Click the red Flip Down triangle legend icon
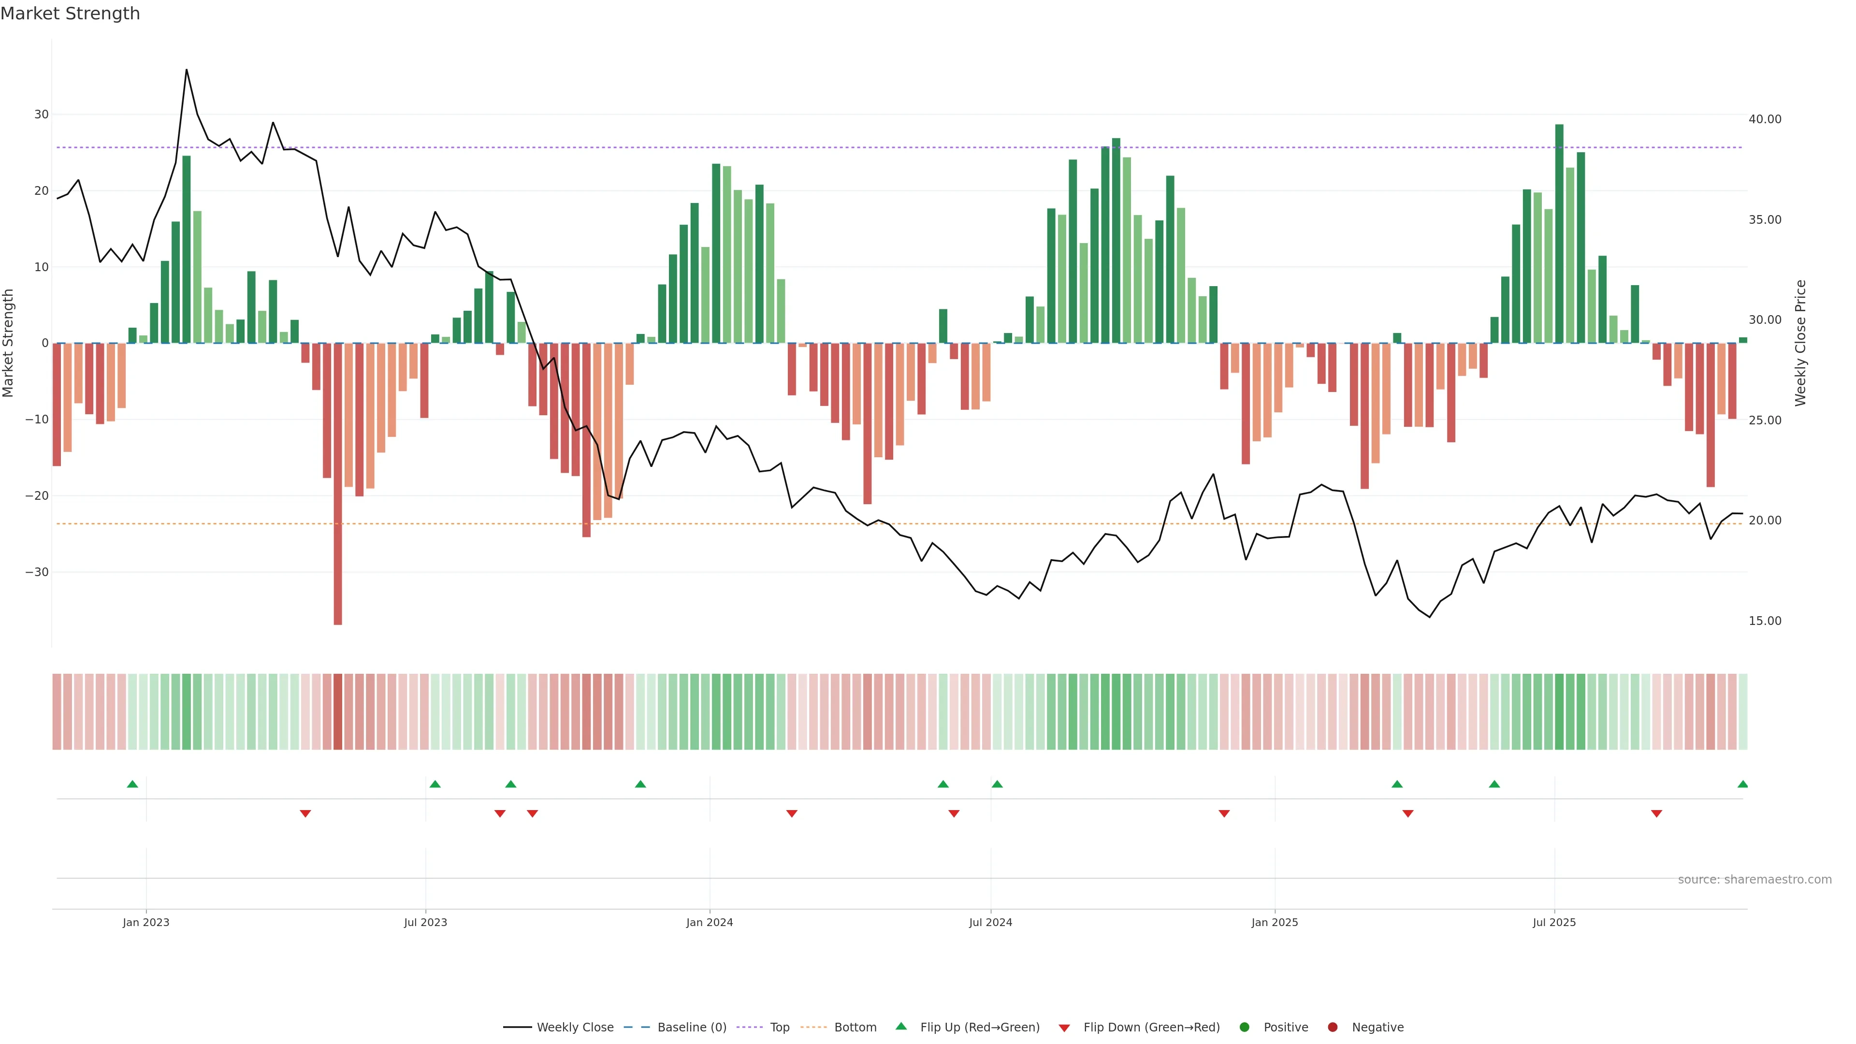The height and width of the screenshot is (1044, 1856). coord(1064,1028)
